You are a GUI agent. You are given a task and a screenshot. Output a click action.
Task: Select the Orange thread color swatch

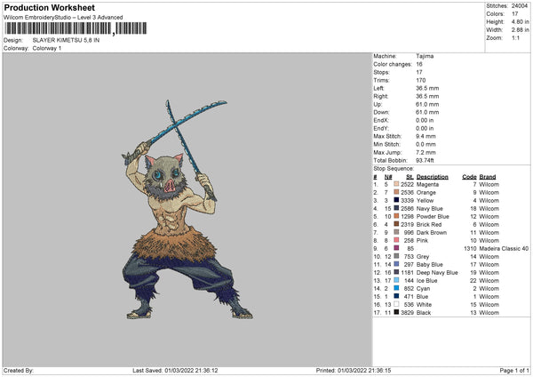pyautogui.click(x=396, y=192)
